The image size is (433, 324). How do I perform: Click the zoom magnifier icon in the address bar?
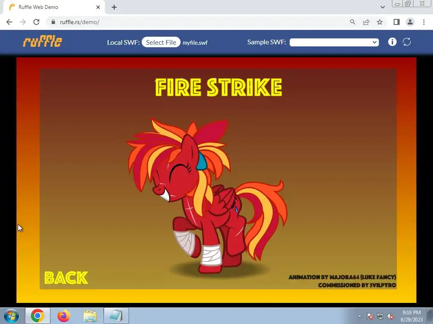(352, 22)
